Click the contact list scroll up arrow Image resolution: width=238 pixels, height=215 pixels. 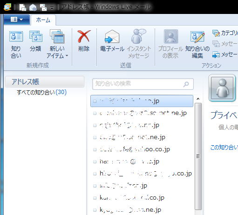pyautogui.click(x=198, y=99)
